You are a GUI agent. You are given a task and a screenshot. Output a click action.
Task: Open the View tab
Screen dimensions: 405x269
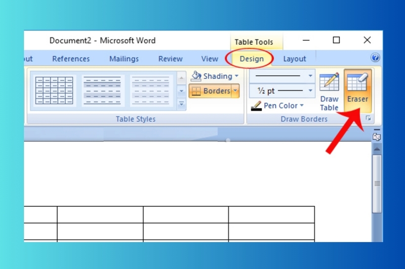click(210, 59)
